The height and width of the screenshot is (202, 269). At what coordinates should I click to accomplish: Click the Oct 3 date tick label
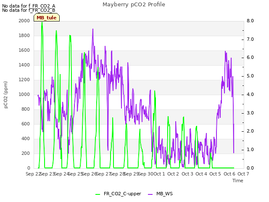[x=187, y=174]
